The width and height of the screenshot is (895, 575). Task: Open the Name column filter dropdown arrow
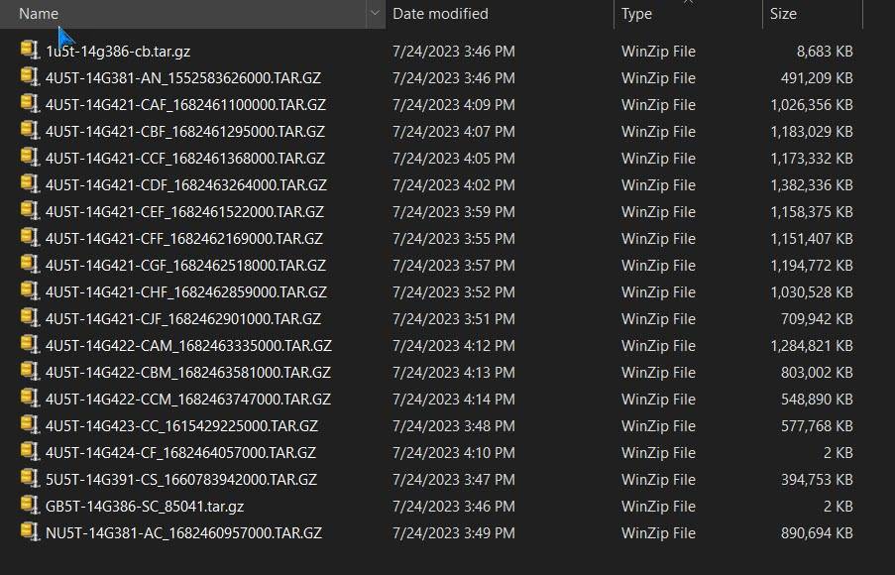click(375, 13)
